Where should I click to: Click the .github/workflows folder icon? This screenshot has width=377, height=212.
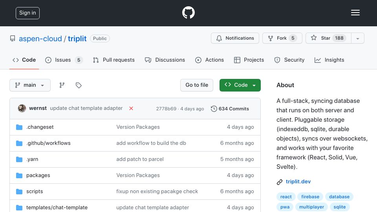[19, 143]
